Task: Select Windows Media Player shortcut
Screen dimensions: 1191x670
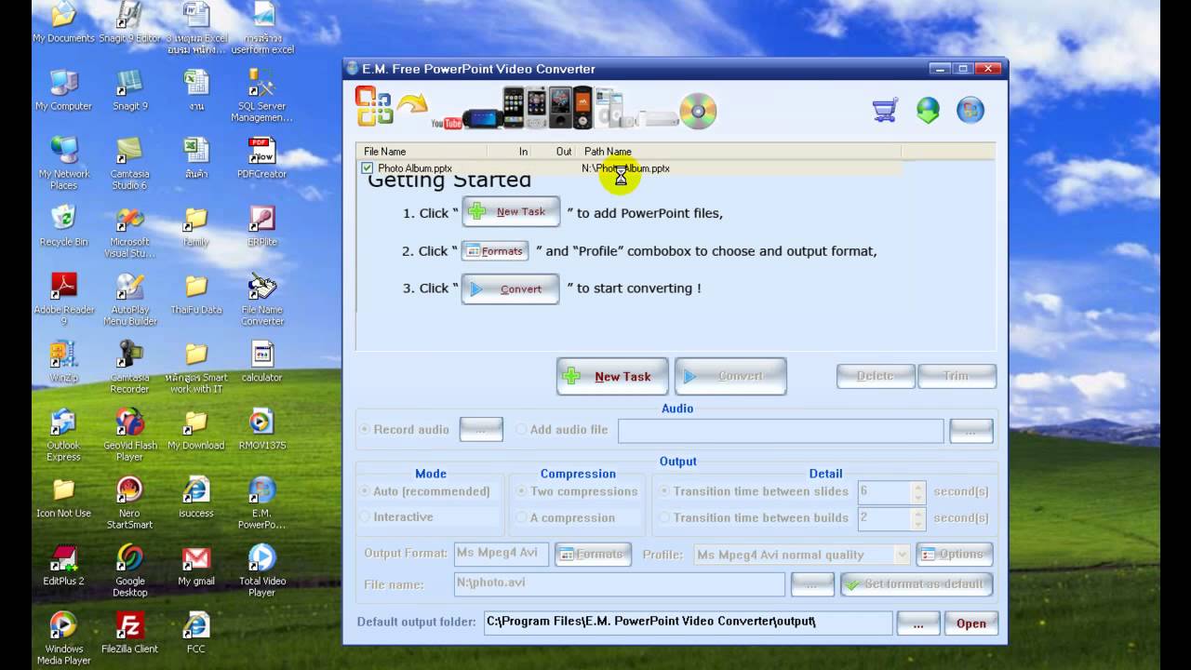Action: coord(63,638)
